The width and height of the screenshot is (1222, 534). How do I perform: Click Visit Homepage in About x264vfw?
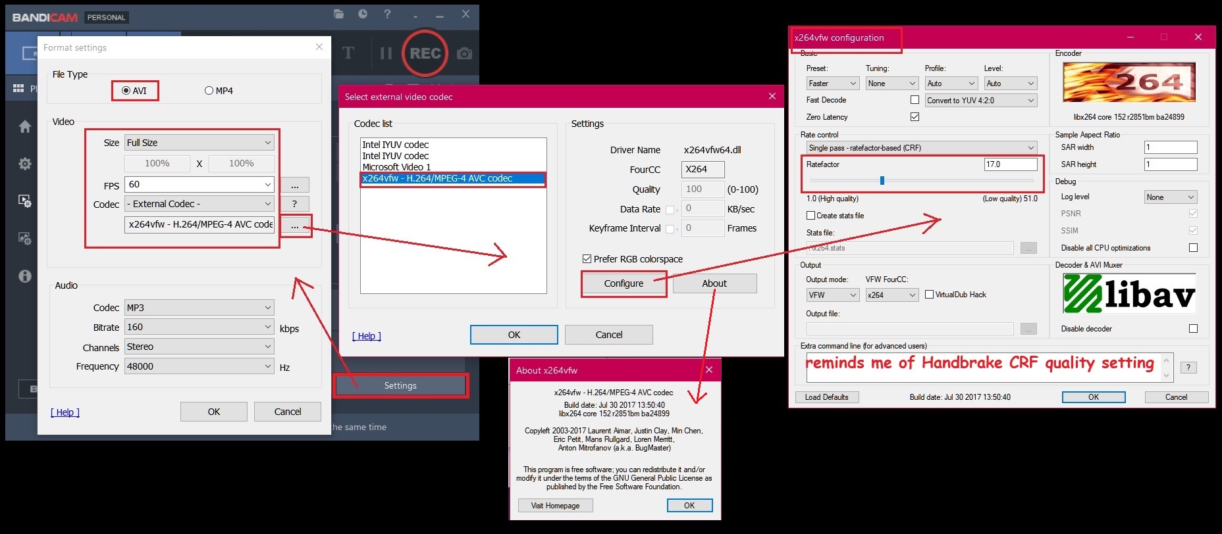pyautogui.click(x=556, y=506)
